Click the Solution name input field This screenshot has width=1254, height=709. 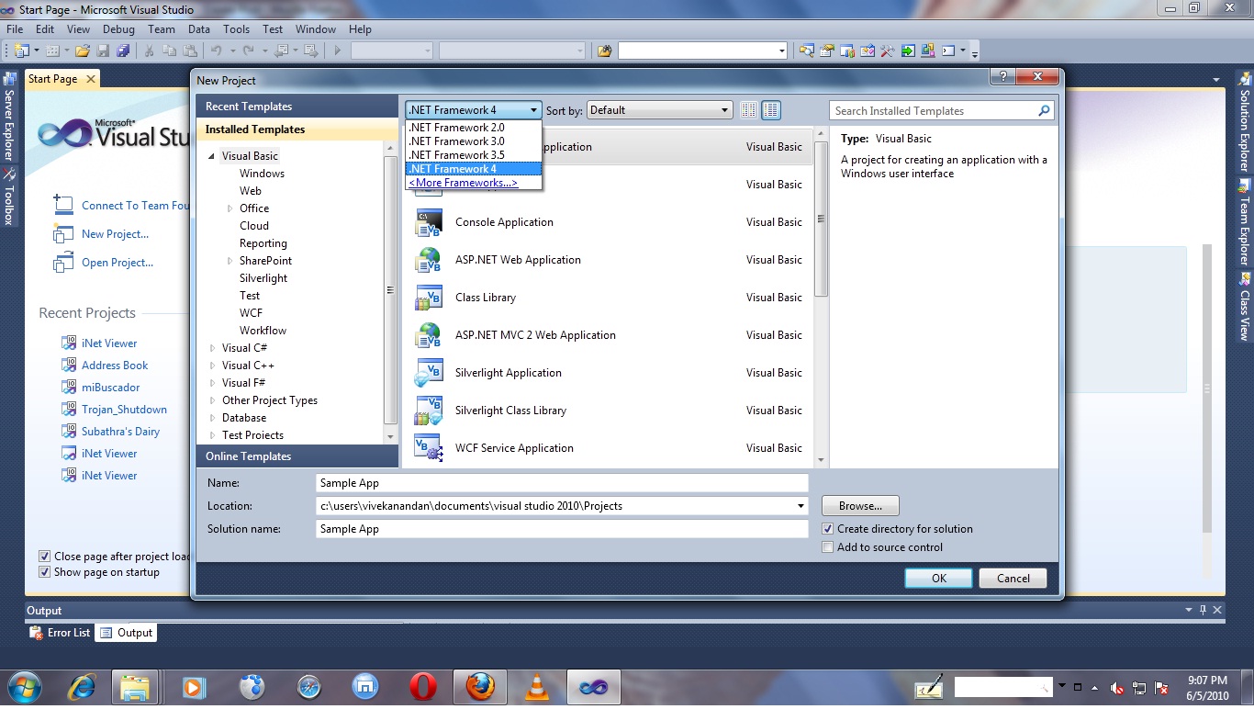coord(562,529)
